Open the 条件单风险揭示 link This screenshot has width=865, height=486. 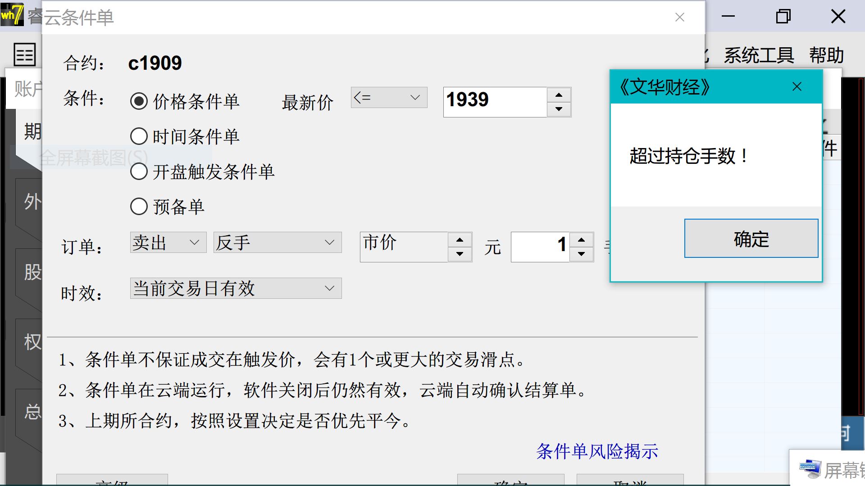pos(597,451)
